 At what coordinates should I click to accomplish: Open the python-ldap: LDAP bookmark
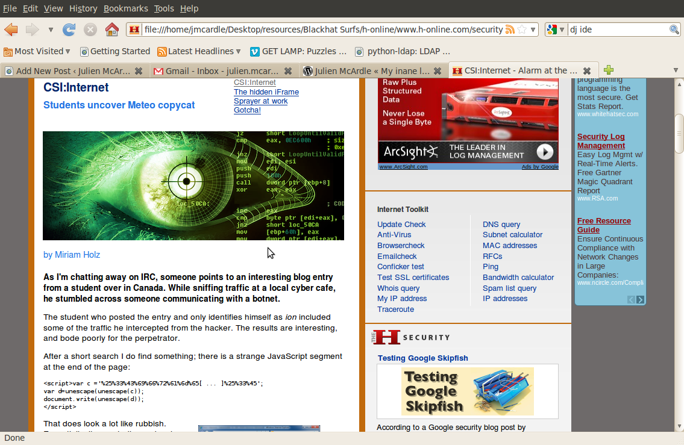click(403, 51)
